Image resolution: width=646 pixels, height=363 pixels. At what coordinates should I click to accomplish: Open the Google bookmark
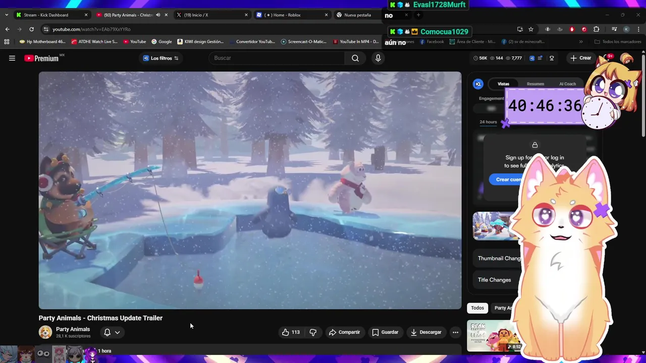[161, 42]
